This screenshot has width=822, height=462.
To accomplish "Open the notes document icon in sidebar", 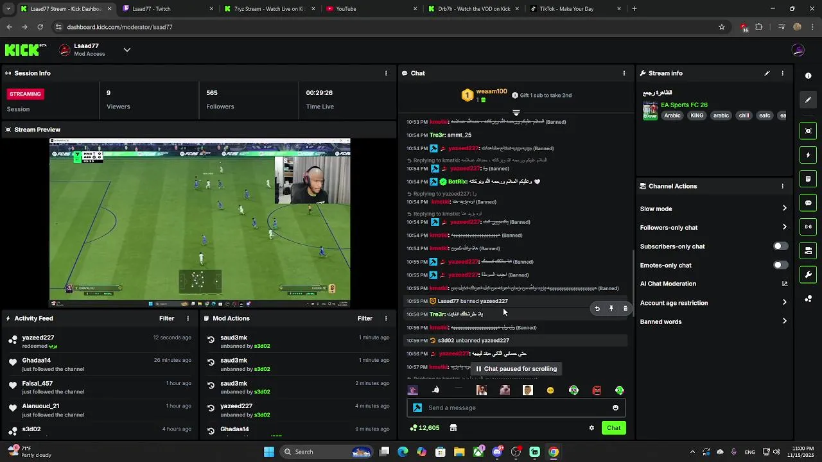I will click(808, 178).
